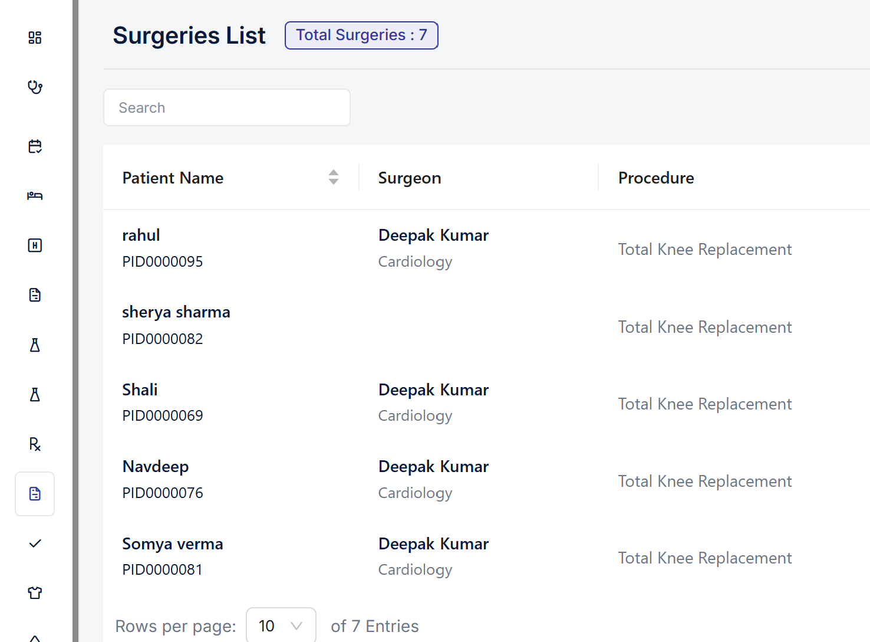The width and height of the screenshot is (870, 642).
Task: Click the Surgeon column header
Action: [x=410, y=178]
